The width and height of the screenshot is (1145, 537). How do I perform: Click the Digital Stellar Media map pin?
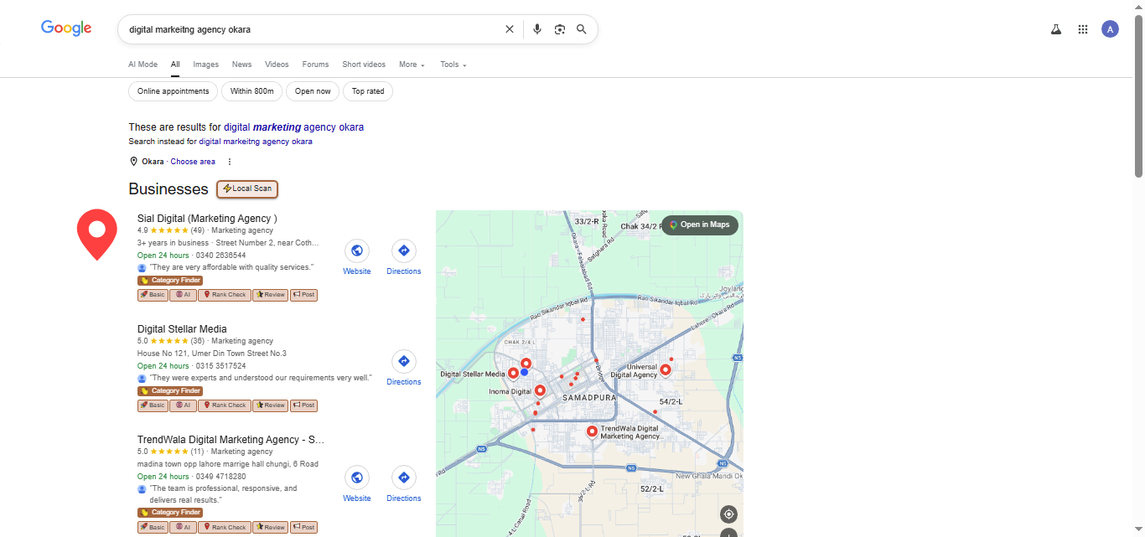coord(513,373)
